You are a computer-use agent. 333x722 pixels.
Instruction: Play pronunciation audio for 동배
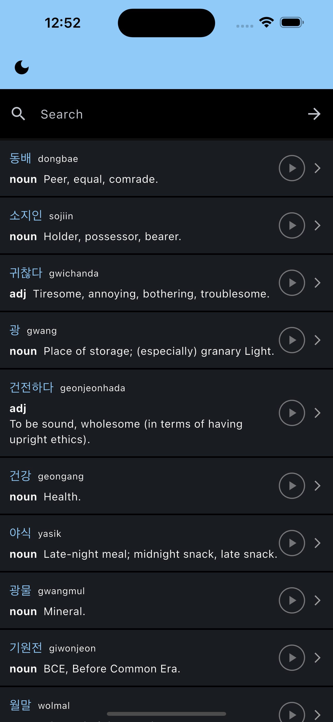point(292,168)
